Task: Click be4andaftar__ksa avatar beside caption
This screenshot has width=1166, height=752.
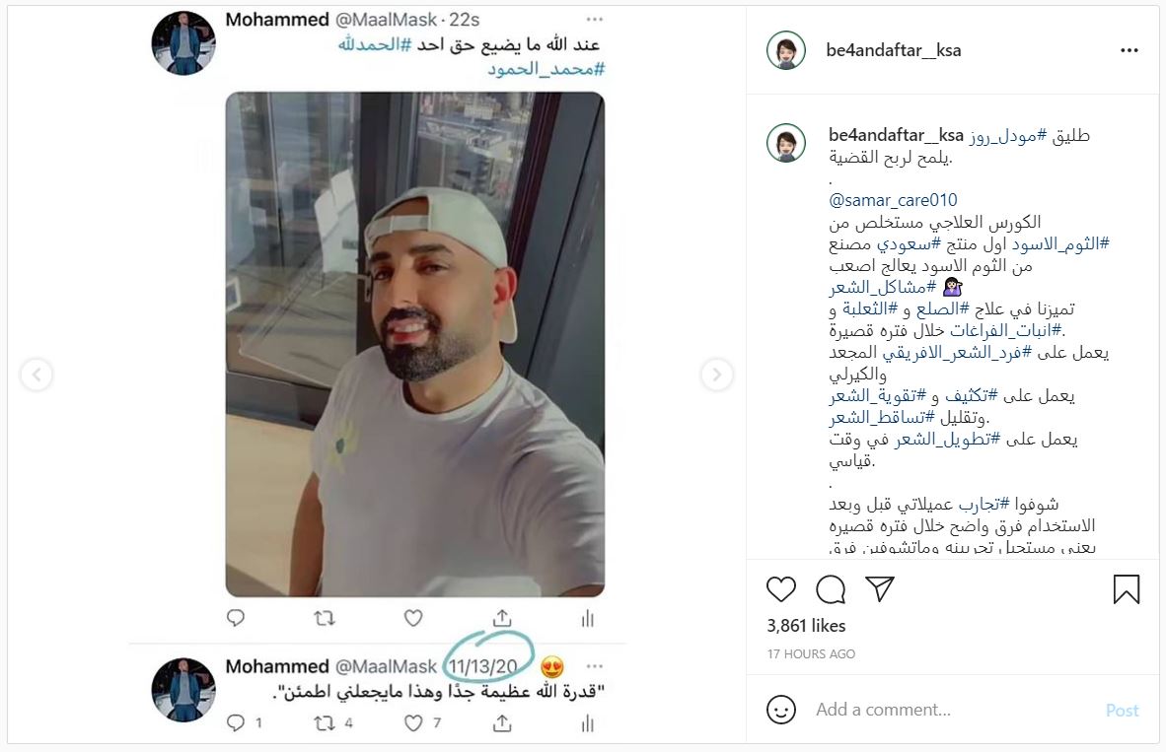Action: (786, 143)
